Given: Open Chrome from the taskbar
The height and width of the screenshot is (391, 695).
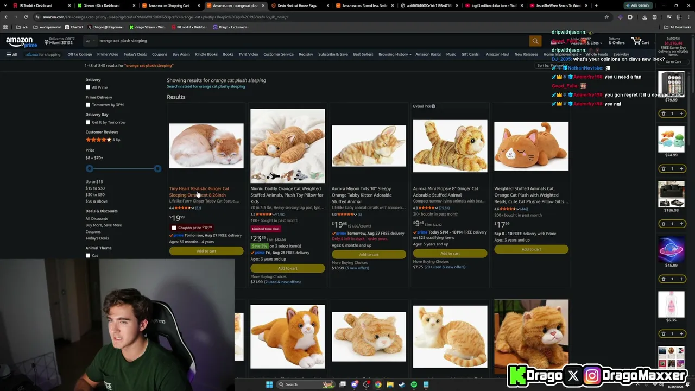Looking at the screenshot, I should point(378,384).
